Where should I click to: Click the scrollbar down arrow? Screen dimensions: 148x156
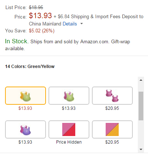141,149
